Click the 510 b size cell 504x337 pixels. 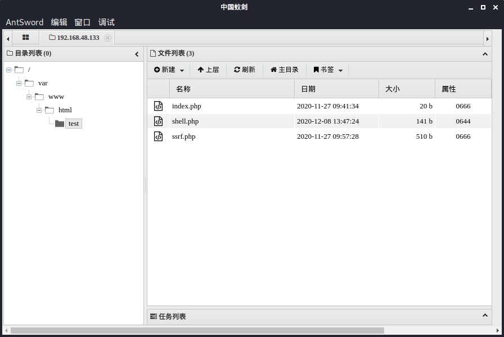424,136
